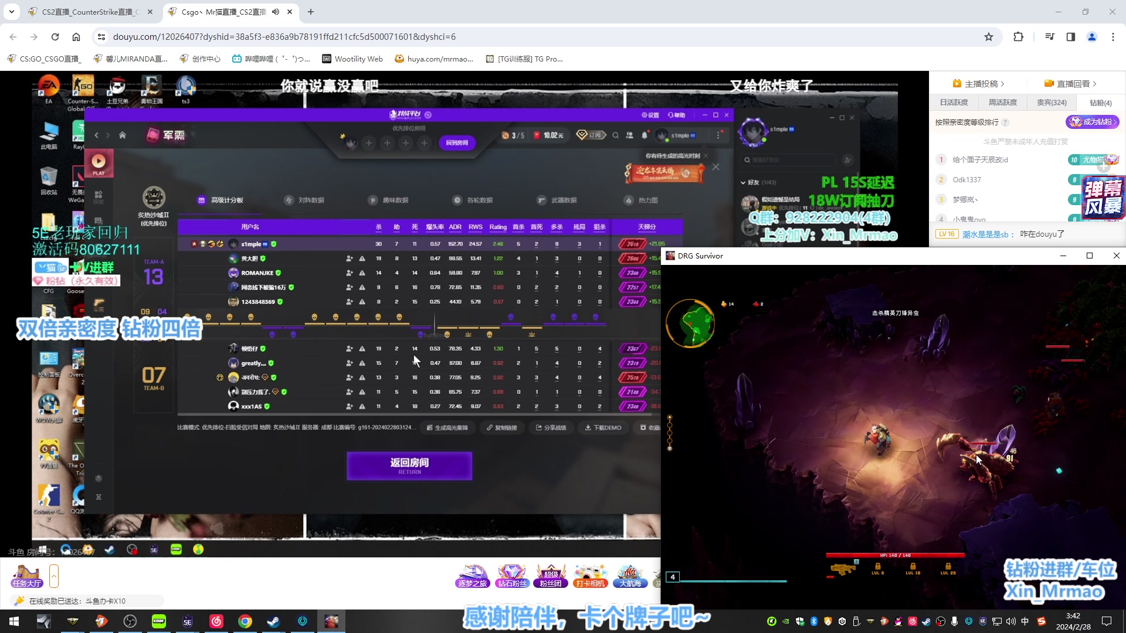Expand the collapse arrow next to 任务大厅
The width and height of the screenshot is (1126, 633).
pos(54,576)
